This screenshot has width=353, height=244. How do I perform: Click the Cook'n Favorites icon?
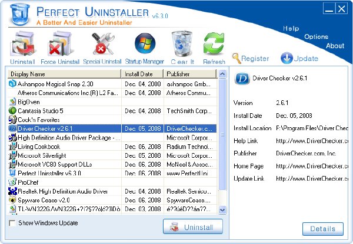click(12, 120)
